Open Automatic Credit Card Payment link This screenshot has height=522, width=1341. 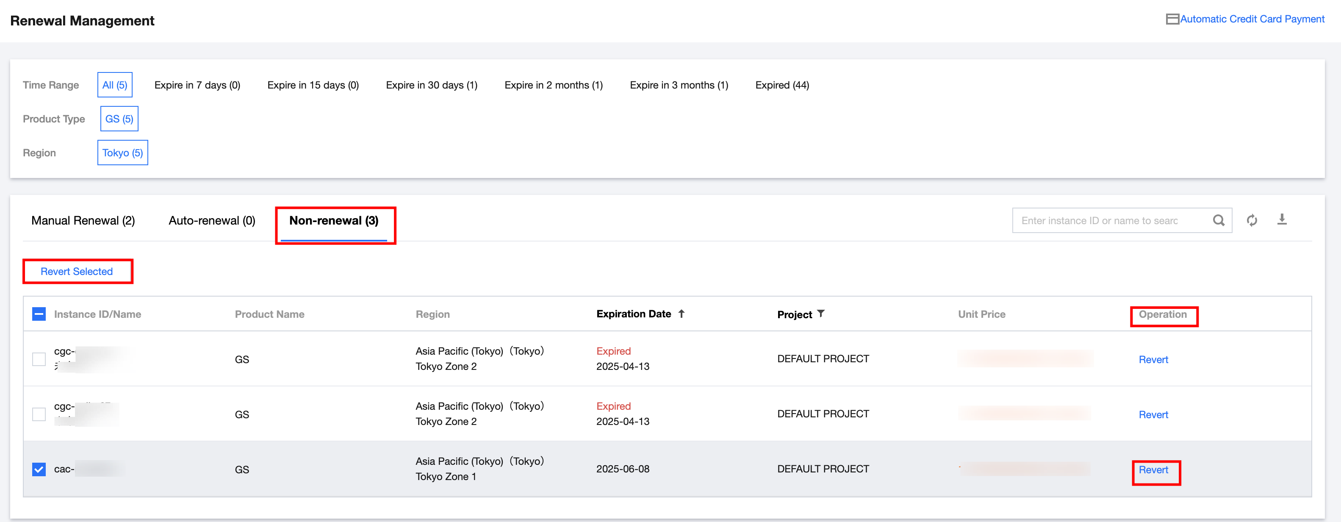click(1252, 19)
